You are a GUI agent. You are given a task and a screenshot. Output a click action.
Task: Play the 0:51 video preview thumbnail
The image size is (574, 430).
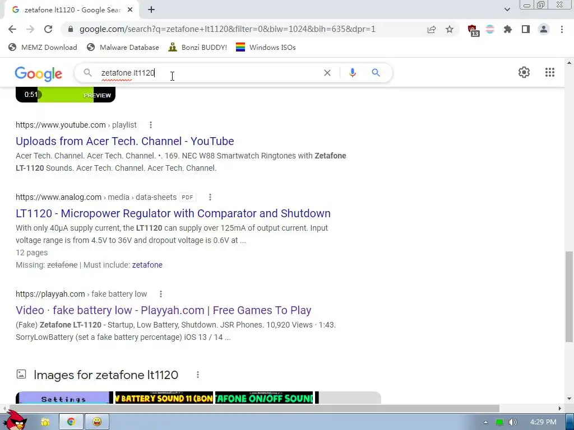click(x=66, y=95)
